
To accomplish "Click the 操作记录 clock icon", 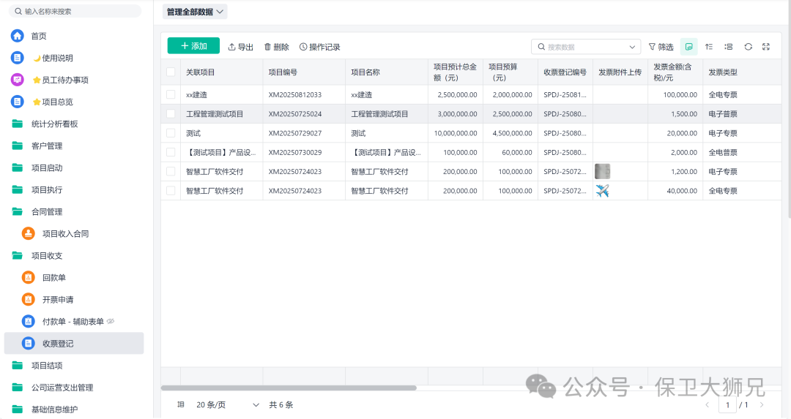I will pos(303,47).
